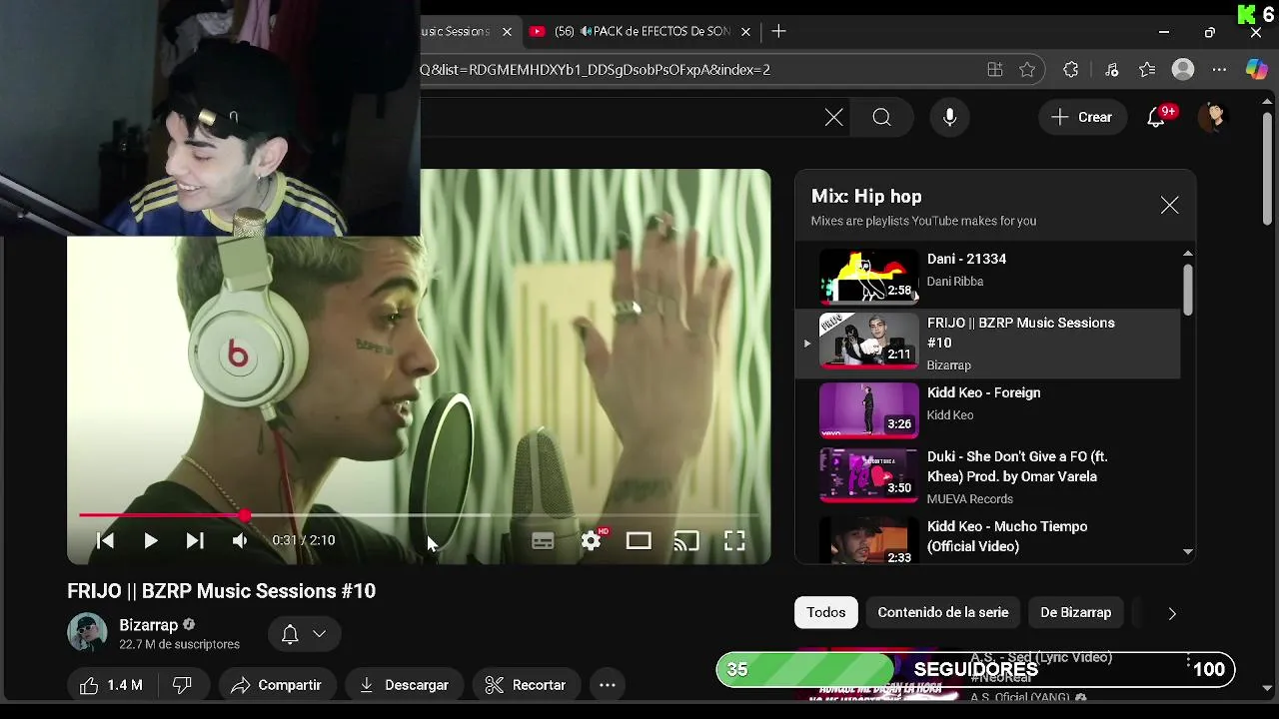Open the video settings gear
Viewport: 1279px width, 719px height.
click(592, 540)
